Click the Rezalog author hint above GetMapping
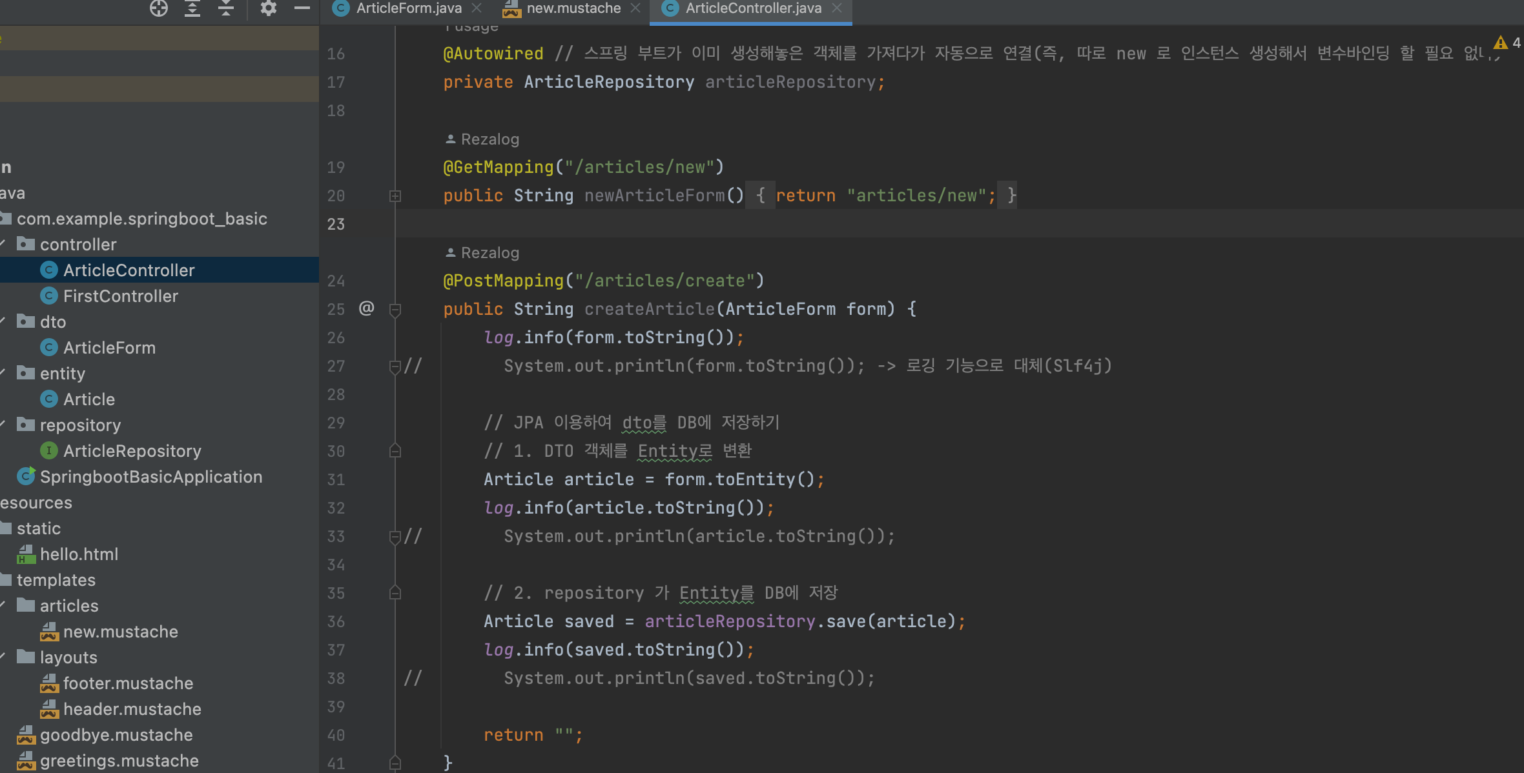1524x773 pixels. 483,139
